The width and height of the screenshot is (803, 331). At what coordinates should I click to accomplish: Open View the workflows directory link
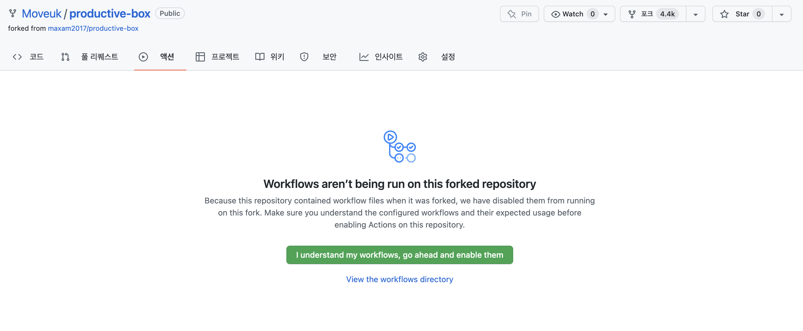[x=399, y=279]
